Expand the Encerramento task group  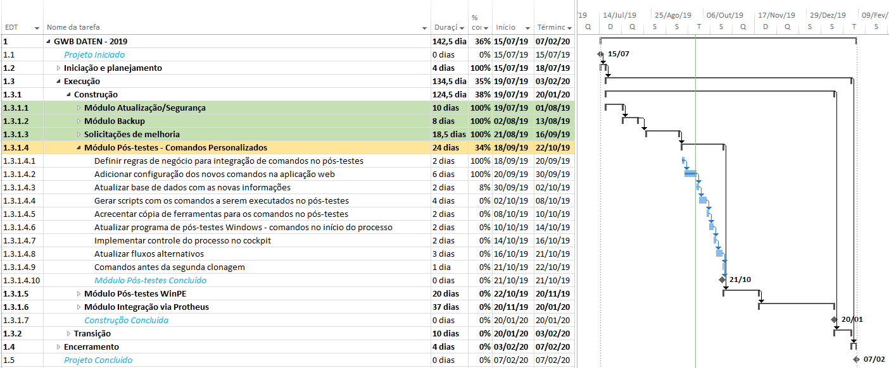point(59,347)
